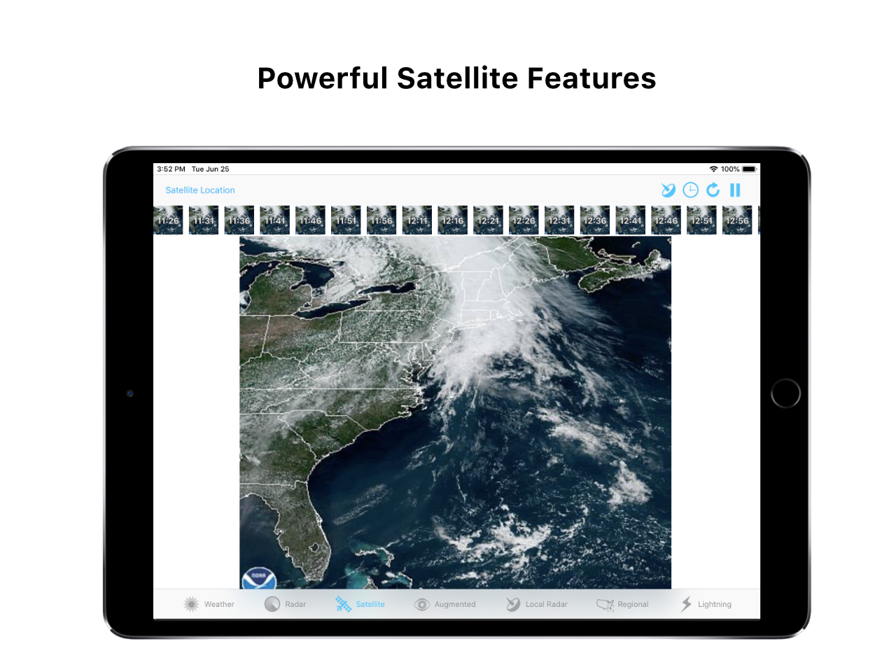Pause the satellite animation loop
The width and height of the screenshot is (896, 672).
click(x=735, y=190)
